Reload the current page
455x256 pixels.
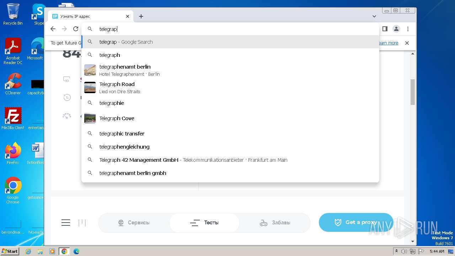point(76,29)
